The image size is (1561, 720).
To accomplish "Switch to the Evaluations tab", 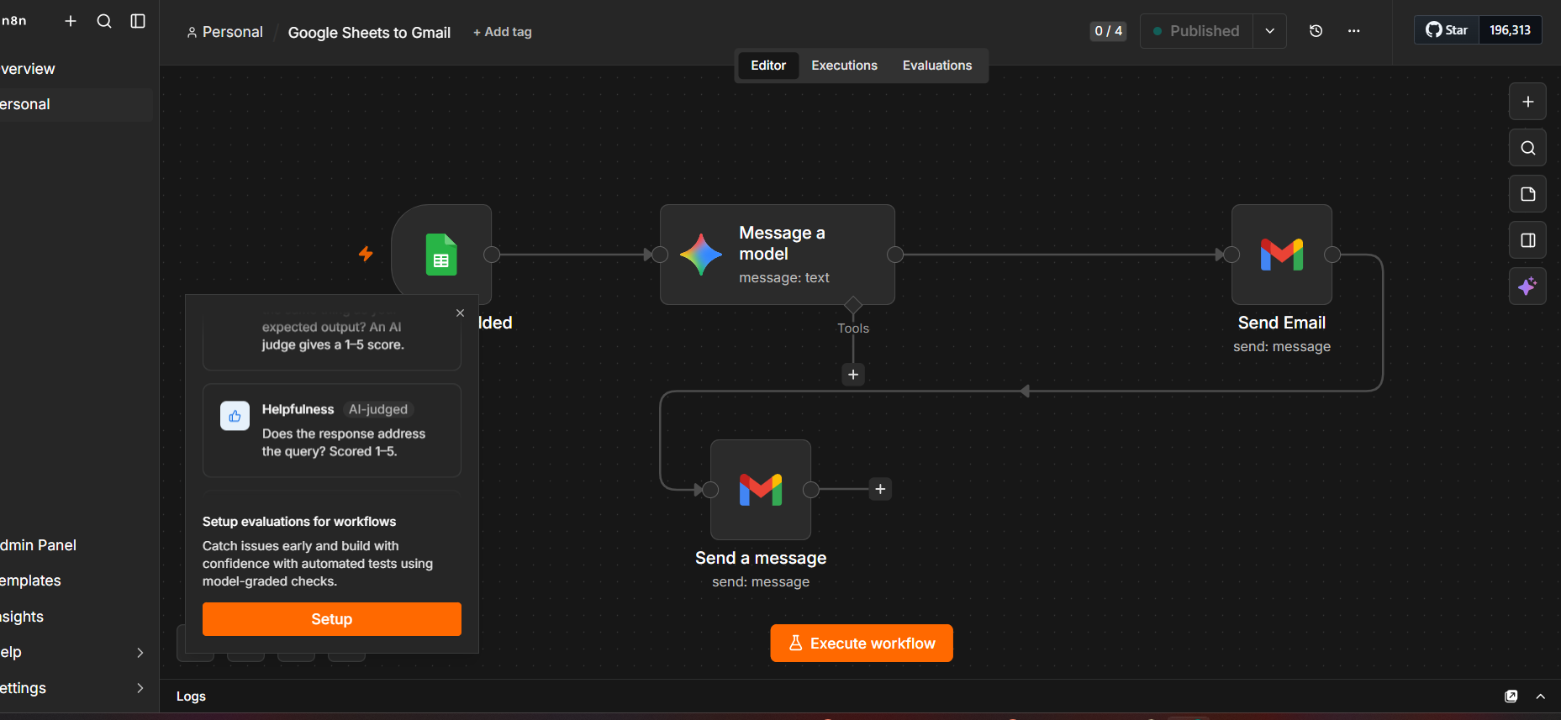I will (937, 66).
